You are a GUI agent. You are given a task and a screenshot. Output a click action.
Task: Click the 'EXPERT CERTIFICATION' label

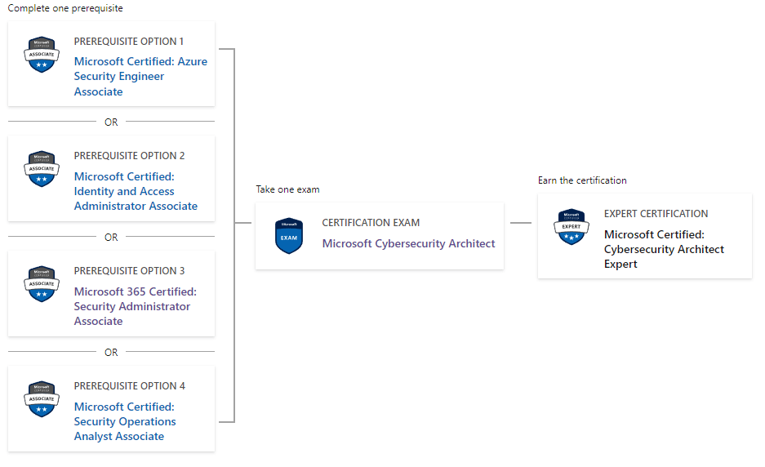656,213
